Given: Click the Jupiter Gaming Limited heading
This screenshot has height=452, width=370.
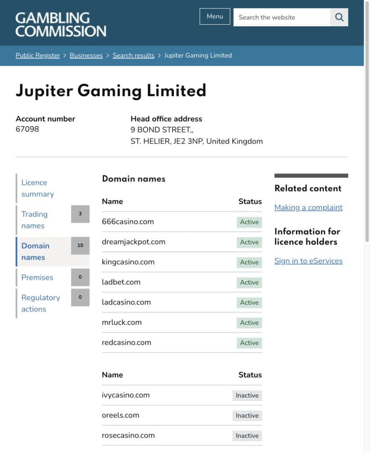Looking at the screenshot, I should (111, 91).
